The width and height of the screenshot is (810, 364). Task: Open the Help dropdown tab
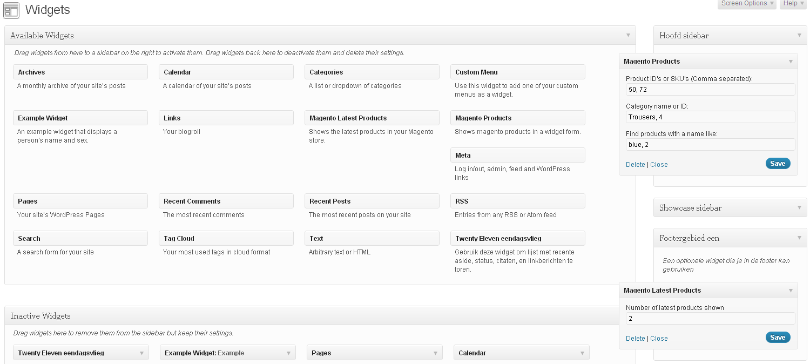tap(793, 4)
